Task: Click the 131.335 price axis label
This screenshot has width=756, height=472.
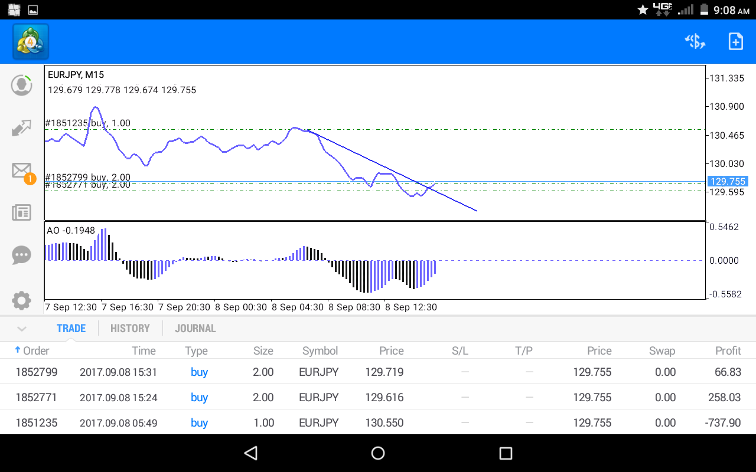Action: [x=727, y=78]
